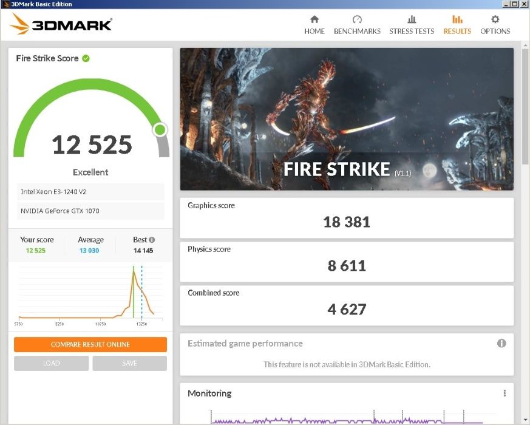This screenshot has height=425, width=530.
Task: Click Fire Strike Score heading
Action: coord(47,58)
